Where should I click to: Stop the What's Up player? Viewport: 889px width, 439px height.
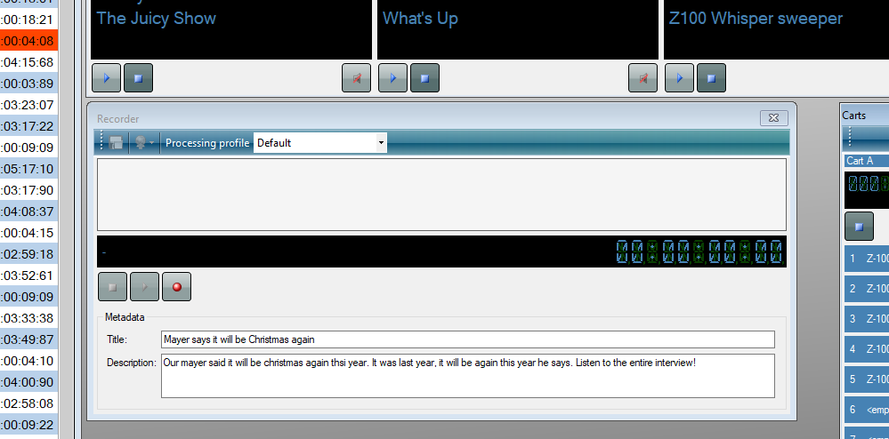tap(425, 77)
